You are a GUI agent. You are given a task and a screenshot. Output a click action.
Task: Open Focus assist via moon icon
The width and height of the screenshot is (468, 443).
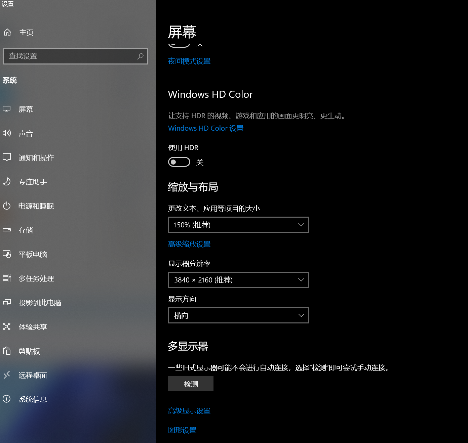click(x=7, y=181)
